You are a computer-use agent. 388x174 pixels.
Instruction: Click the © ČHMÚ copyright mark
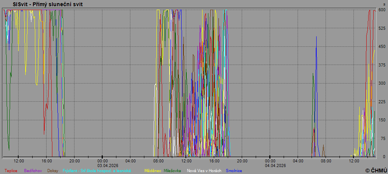(376, 170)
